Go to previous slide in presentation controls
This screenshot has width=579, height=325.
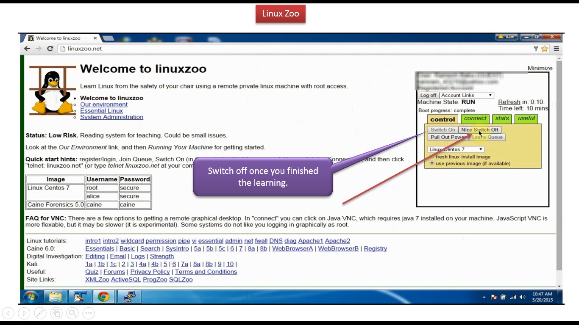(x=8, y=313)
